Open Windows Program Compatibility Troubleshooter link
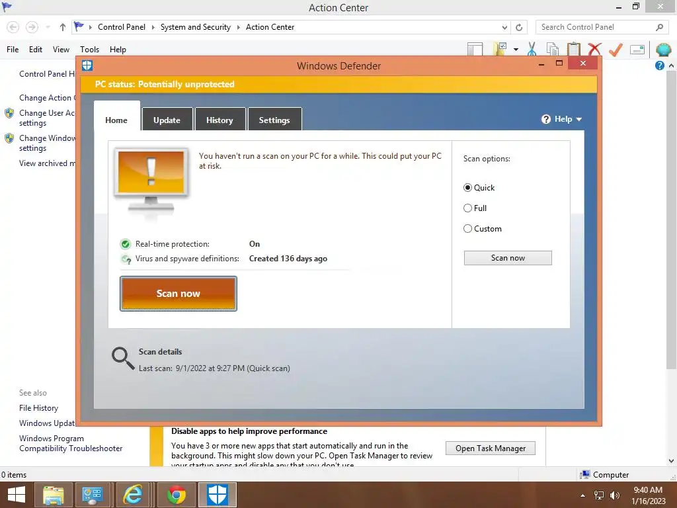 click(71, 444)
